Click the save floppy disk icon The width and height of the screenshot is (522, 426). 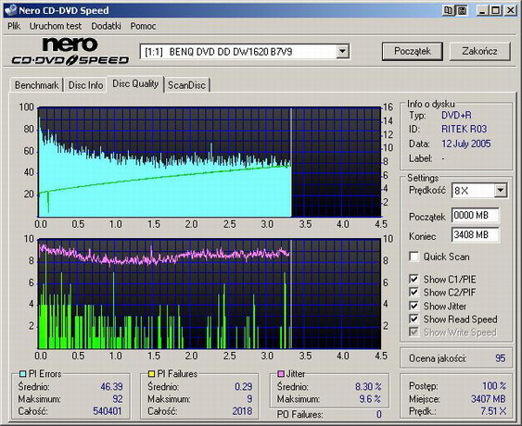(463, 10)
